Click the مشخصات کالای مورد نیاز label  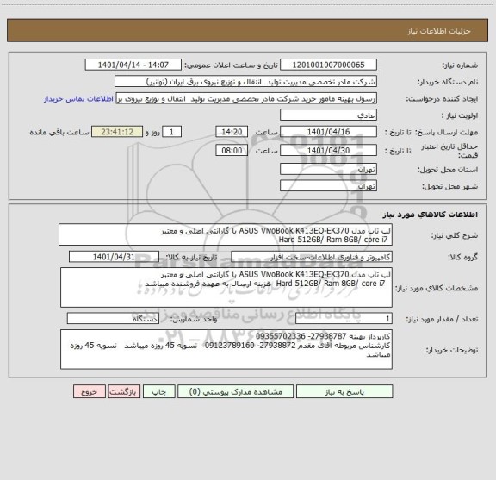point(437,288)
